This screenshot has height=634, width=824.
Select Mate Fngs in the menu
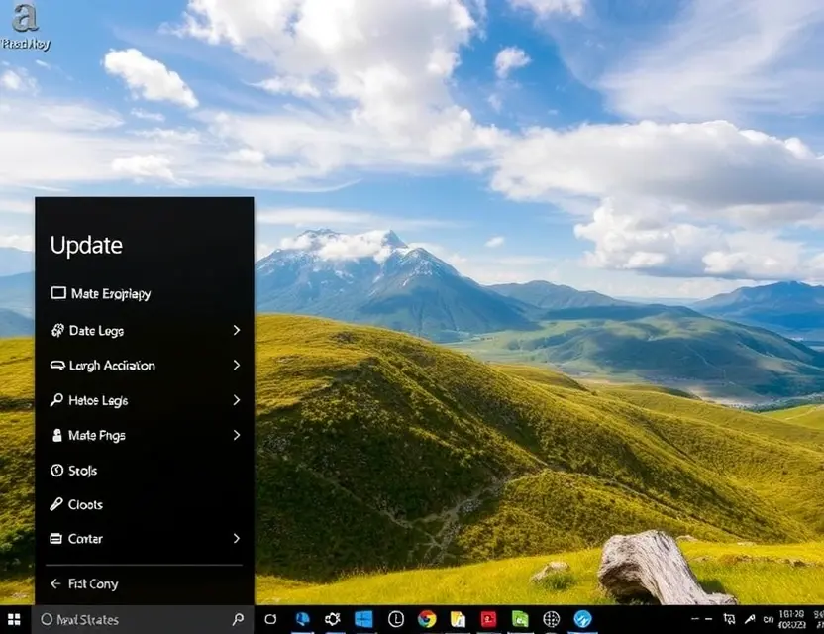coord(145,435)
